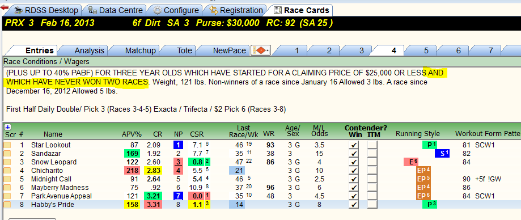
Task: Open the Configure gear tab
Action: tap(176, 10)
